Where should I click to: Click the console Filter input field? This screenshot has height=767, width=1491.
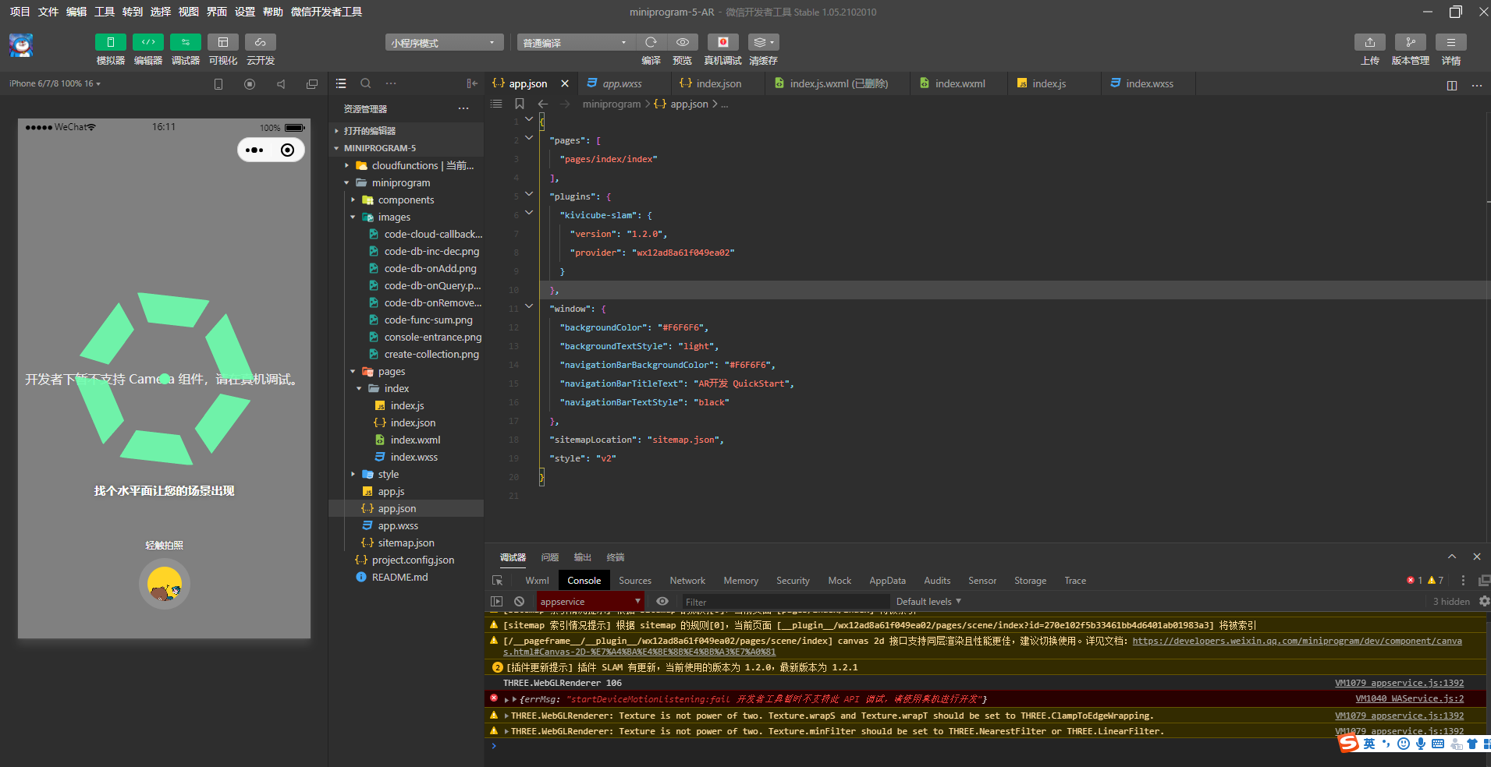(784, 602)
